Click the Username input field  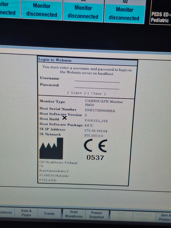coord(97,80)
